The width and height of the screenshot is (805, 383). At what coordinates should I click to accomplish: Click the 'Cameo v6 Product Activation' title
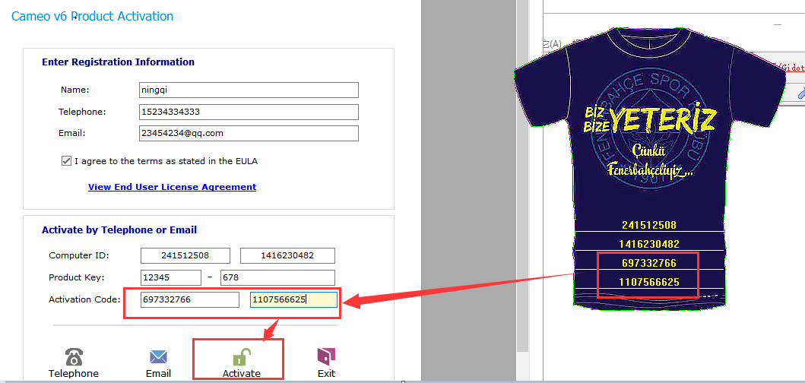93,16
